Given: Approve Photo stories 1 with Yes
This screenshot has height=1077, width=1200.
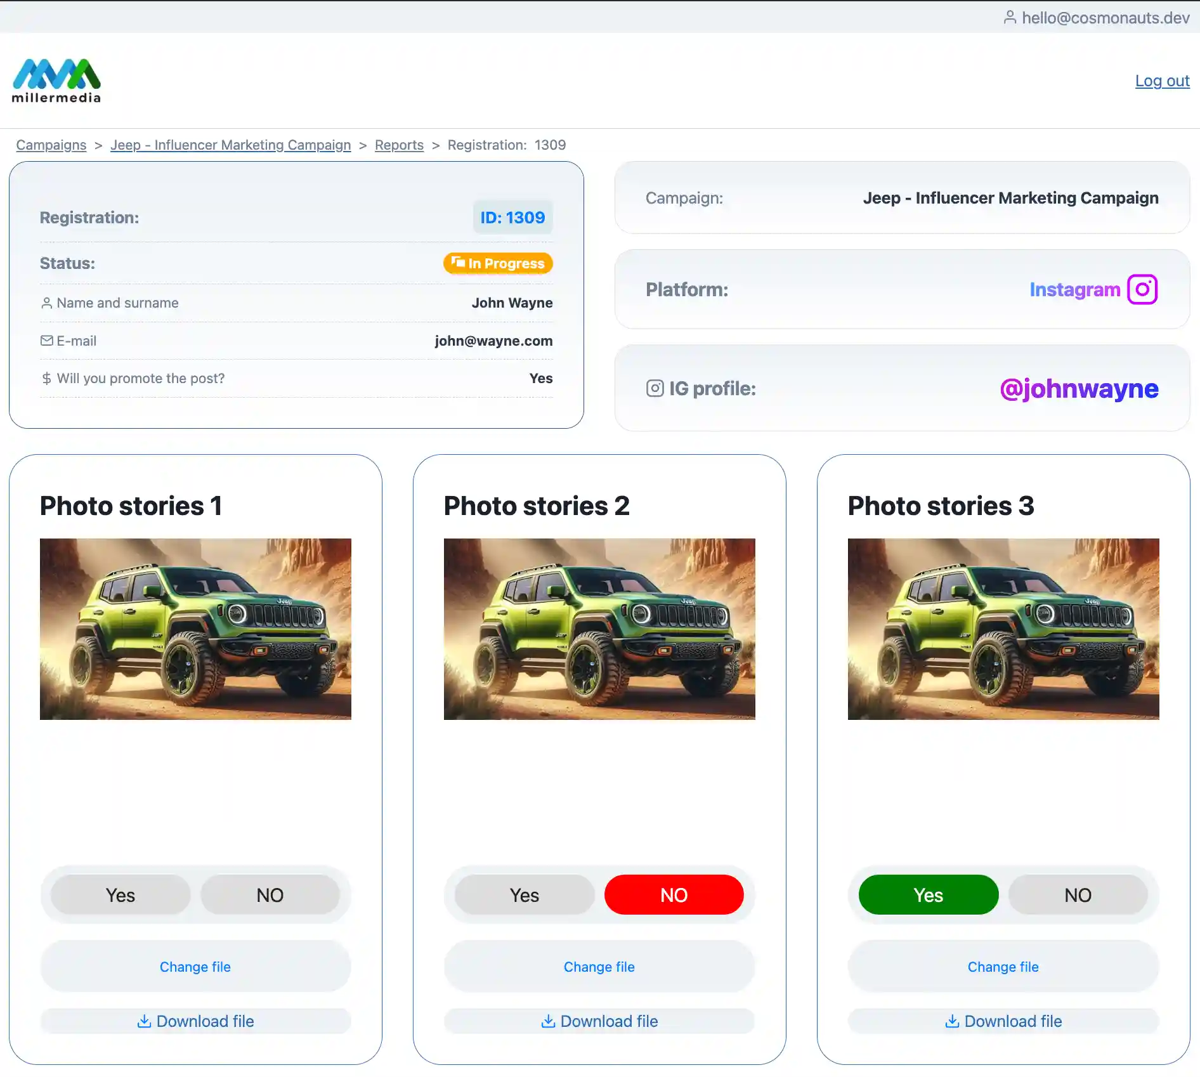Looking at the screenshot, I should 121,895.
